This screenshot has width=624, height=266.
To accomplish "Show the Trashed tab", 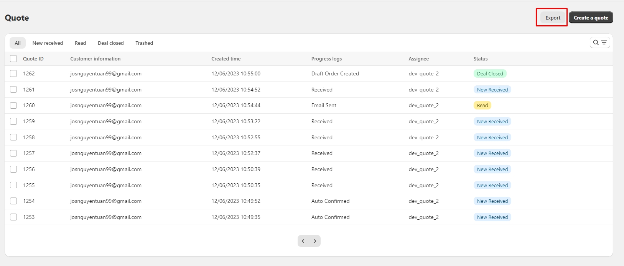I will click(x=144, y=43).
